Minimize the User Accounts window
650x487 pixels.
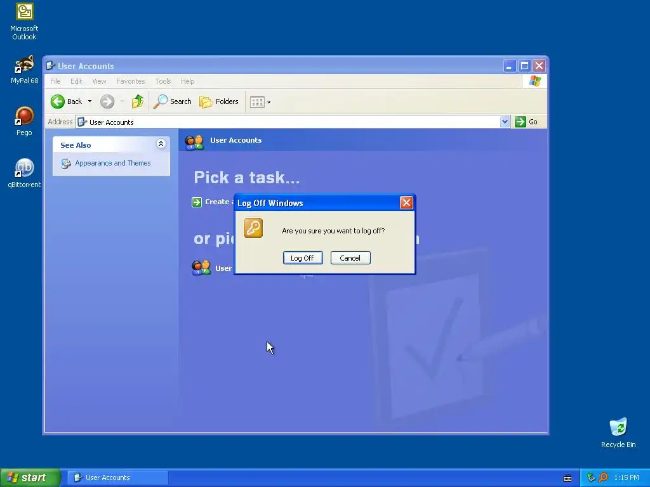coord(510,66)
